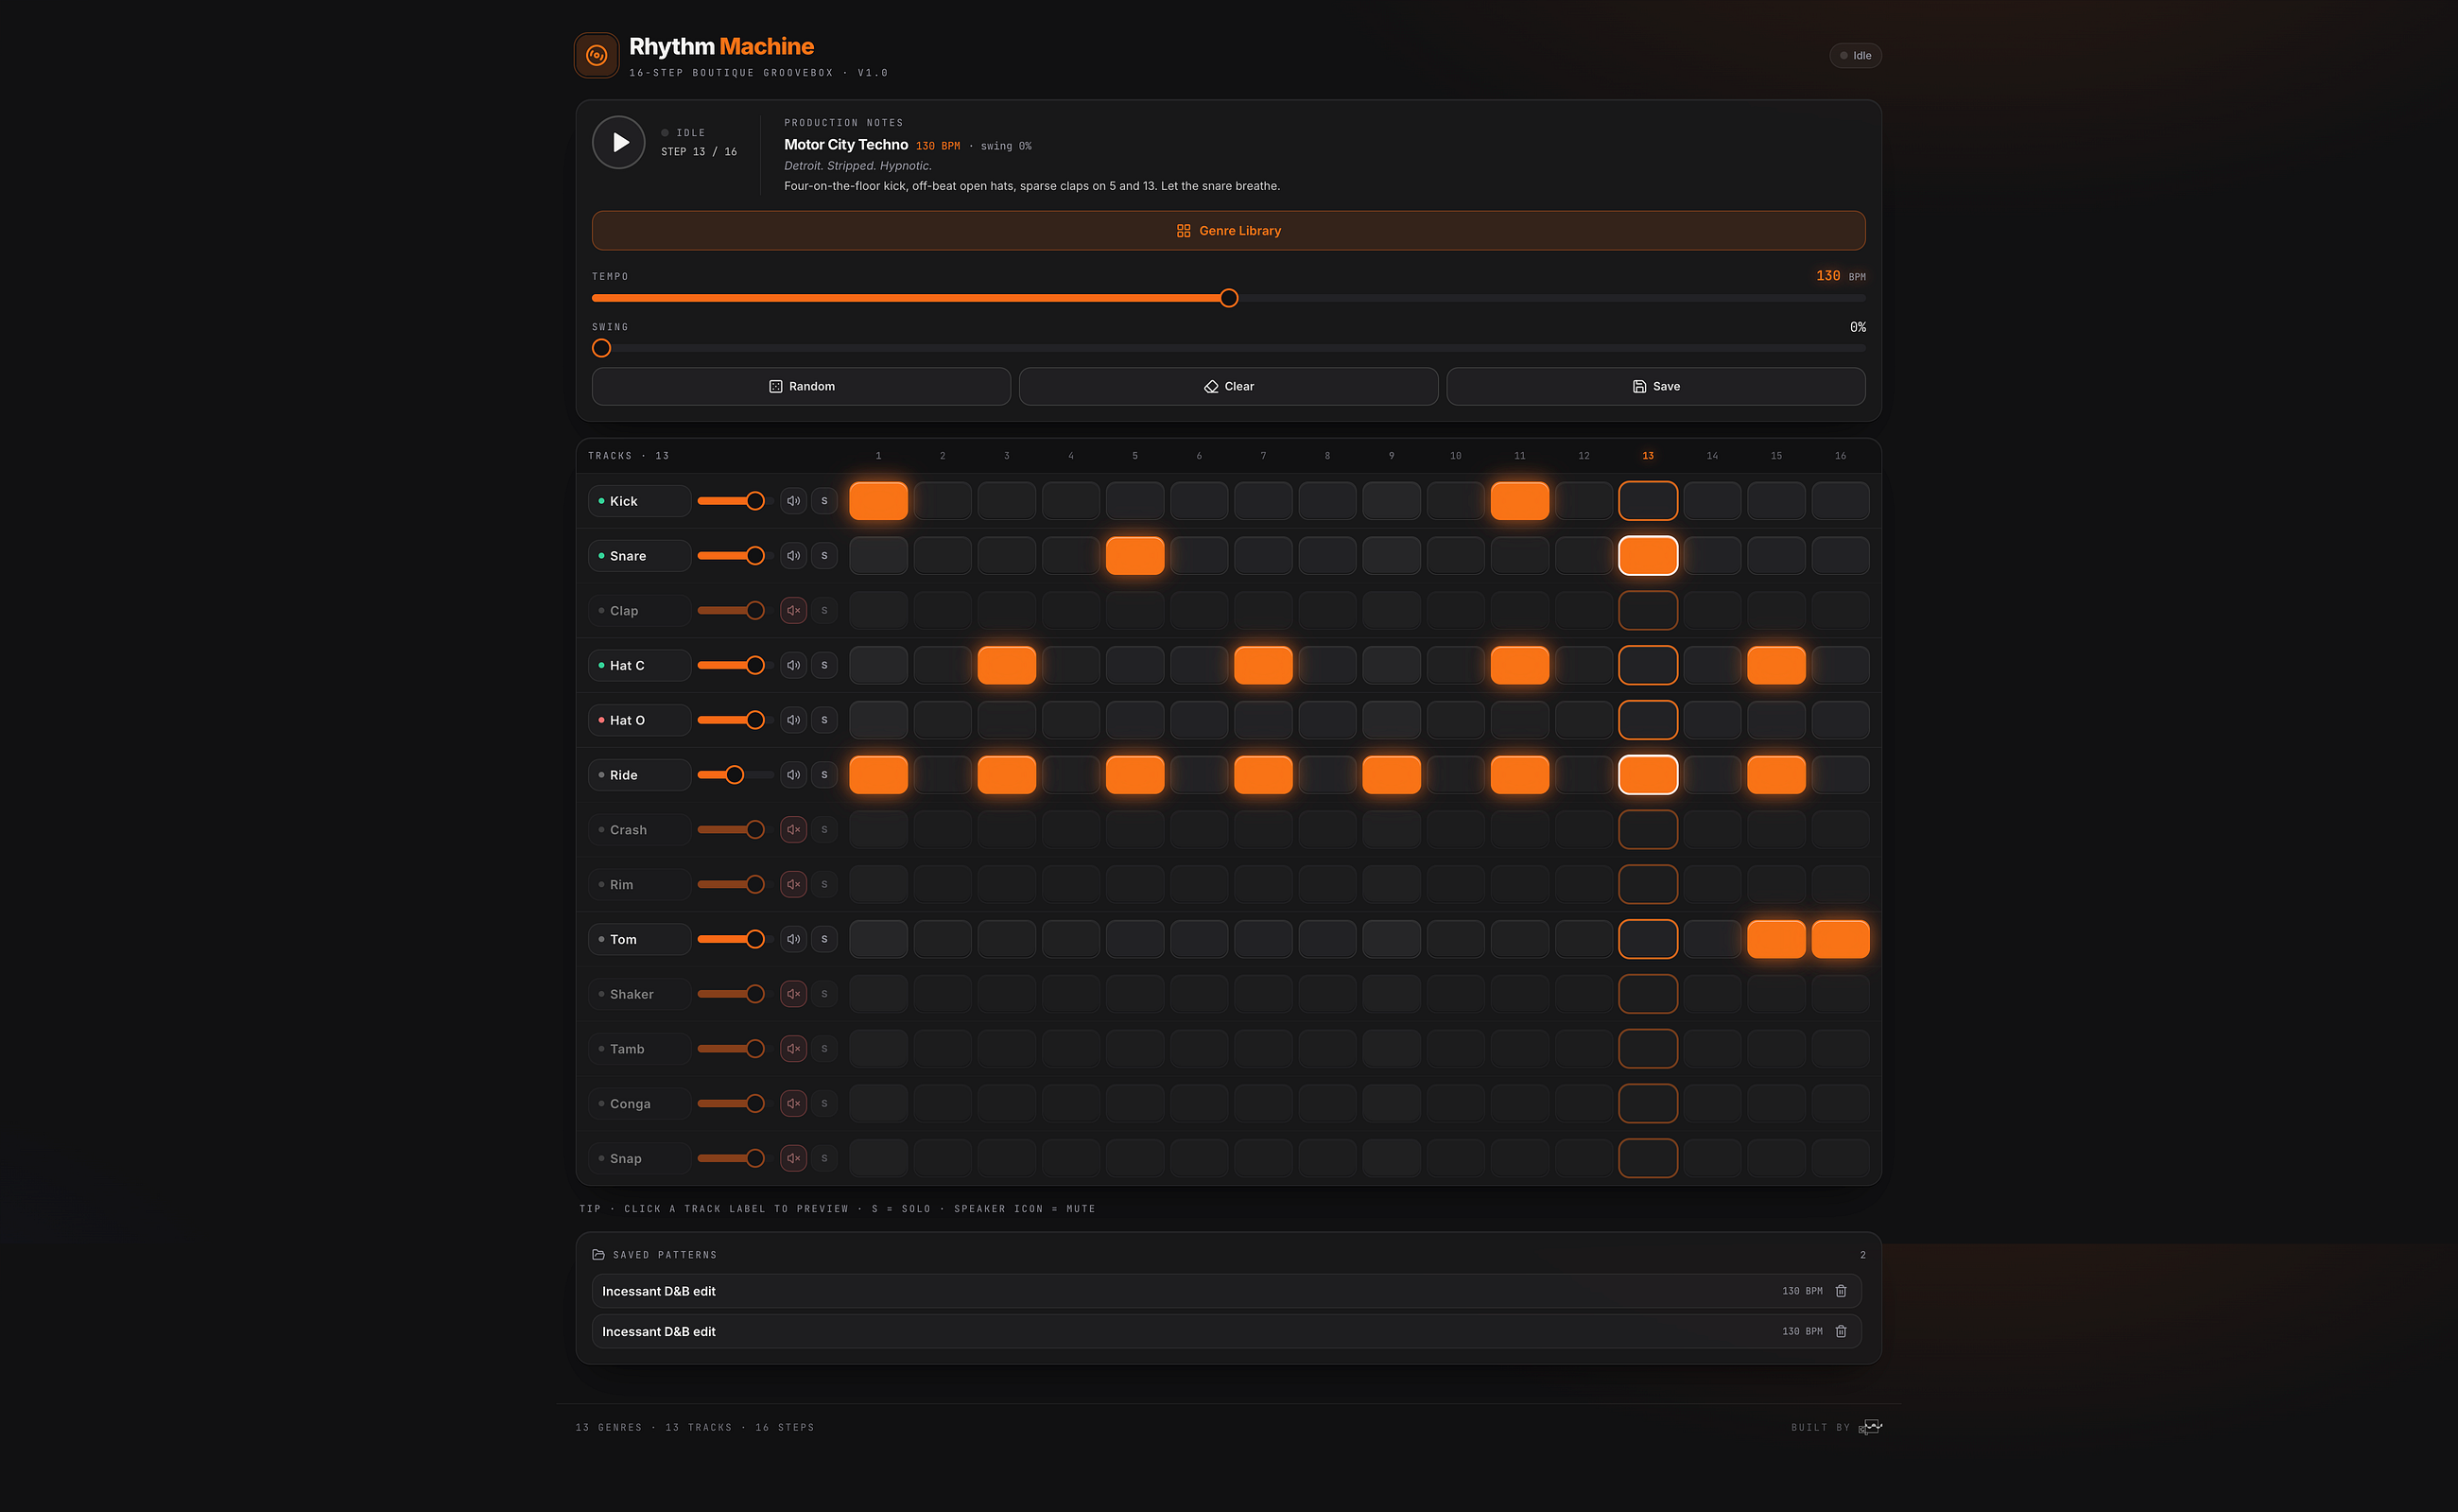
Task: Click the Swing slider handle
Action: click(600, 348)
